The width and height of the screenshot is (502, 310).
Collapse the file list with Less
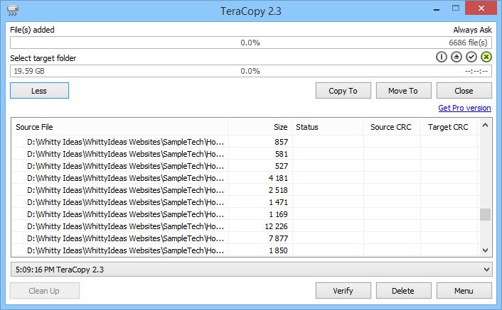[39, 91]
